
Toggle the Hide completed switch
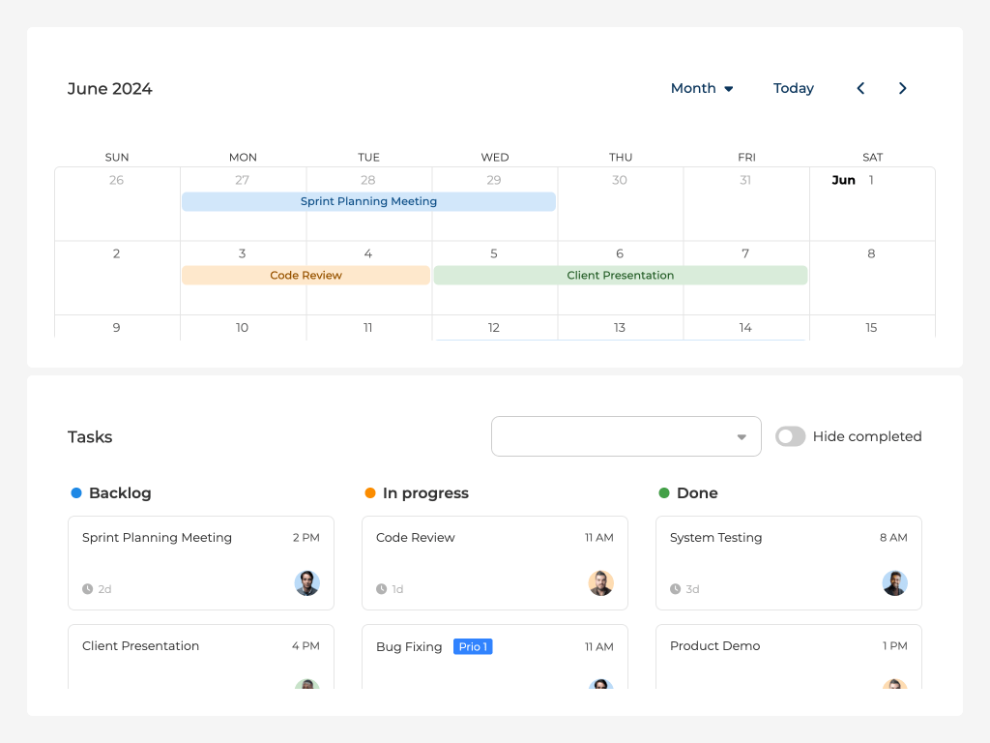click(790, 436)
